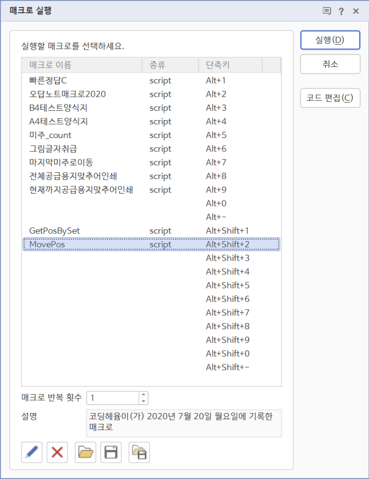Click the pencil edit macro icon
The image size is (369, 479).
(x=32, y=452)
